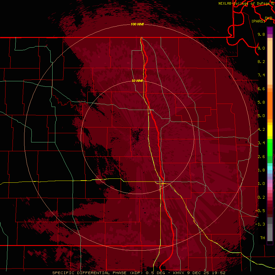Pick the cyan band of the color scale
The image size is (275, 275).
click(270, 168)
